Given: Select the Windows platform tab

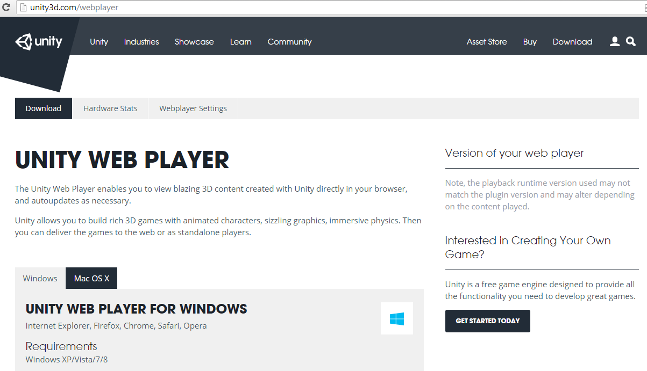Looking at the screenshot, I should pos(40,278).
